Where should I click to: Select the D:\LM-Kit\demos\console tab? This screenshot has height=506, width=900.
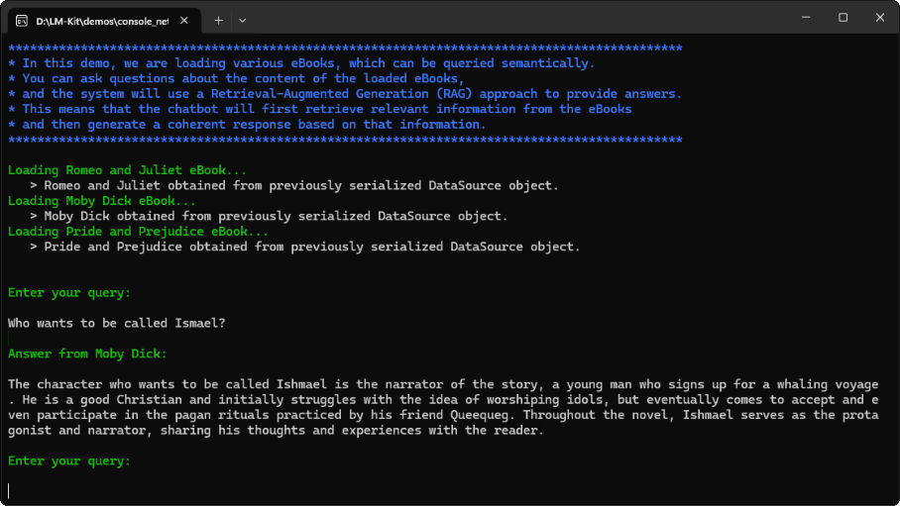coord(103,21)
